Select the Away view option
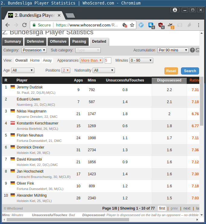 (x=47, y=60)
